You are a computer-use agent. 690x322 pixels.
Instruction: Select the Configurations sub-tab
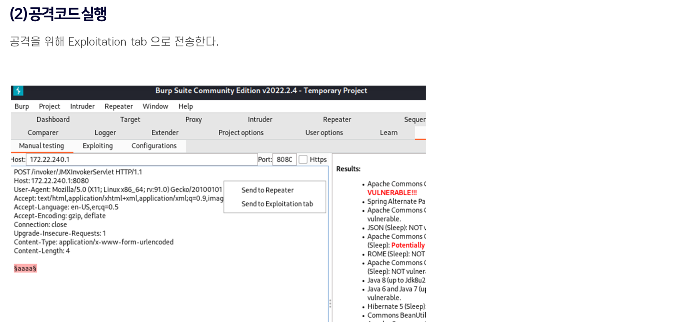[154, 146]
